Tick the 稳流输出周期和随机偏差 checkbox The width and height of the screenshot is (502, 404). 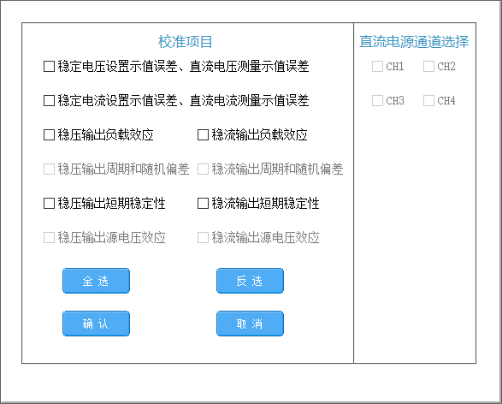point(203,169)
